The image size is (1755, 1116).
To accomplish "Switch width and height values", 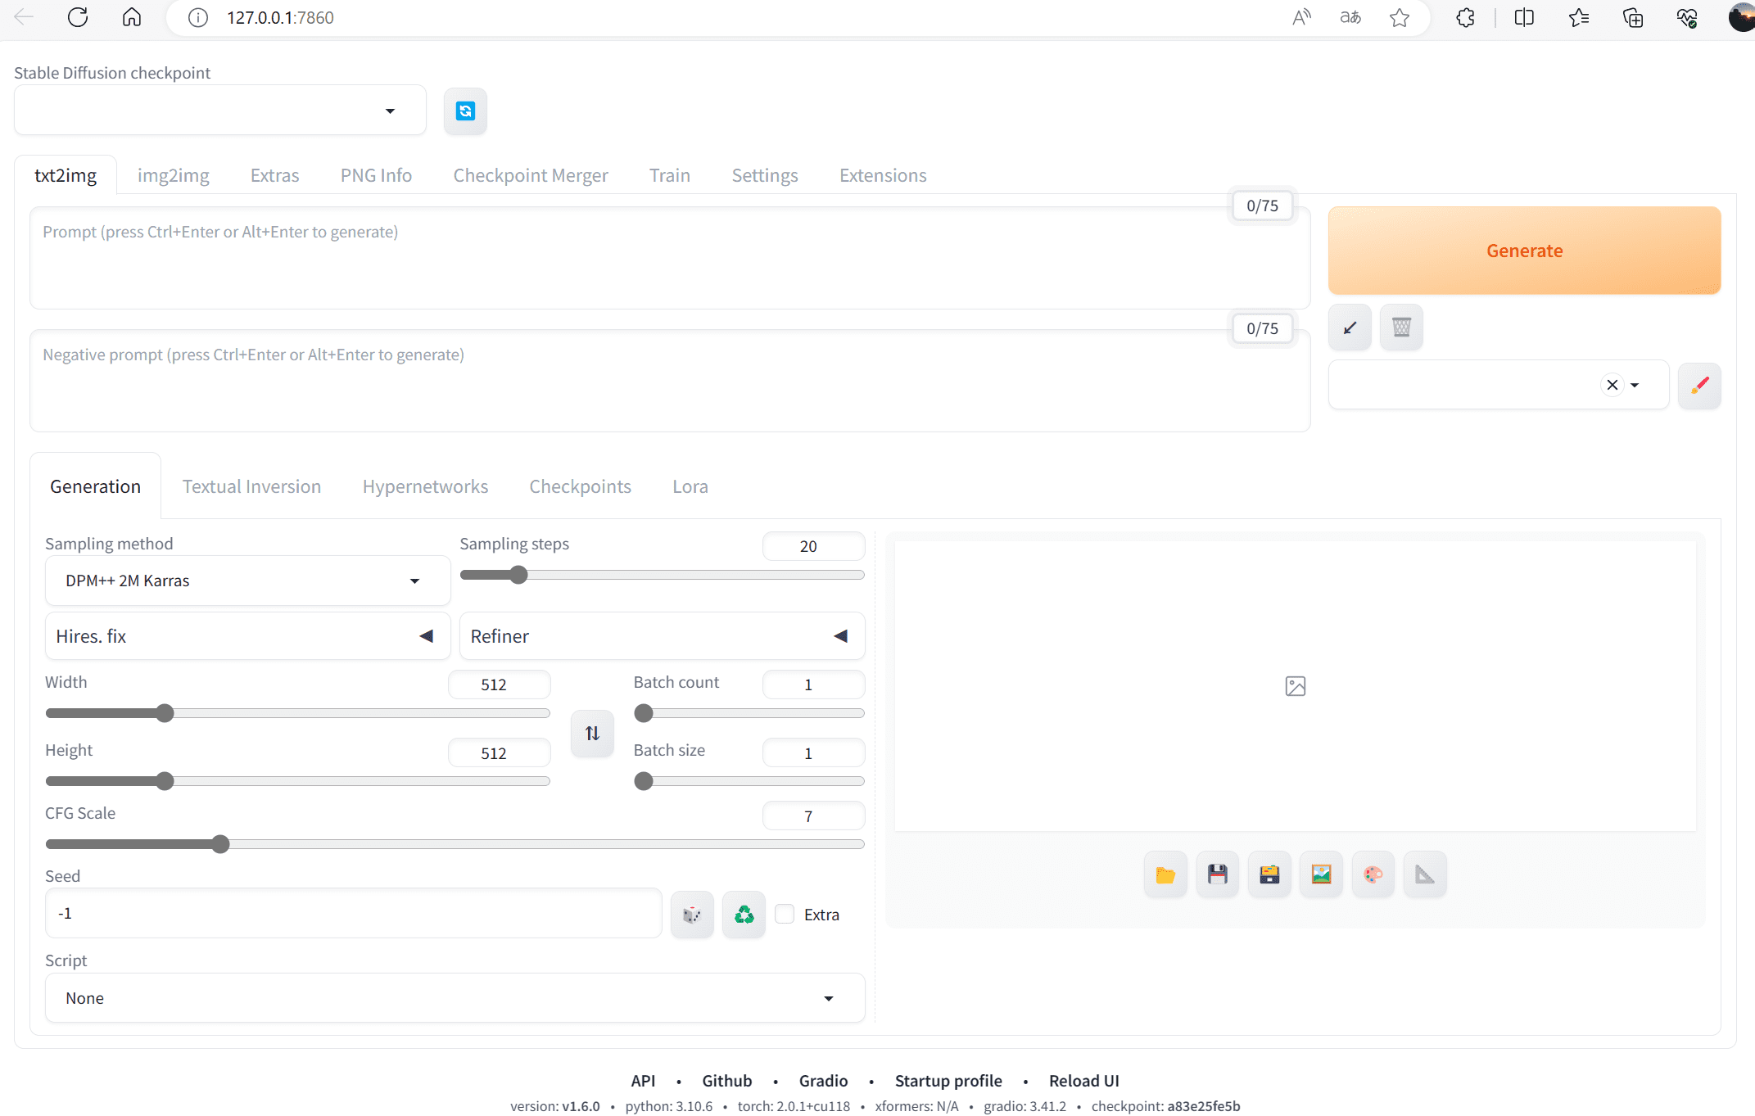I will click(592, 733).
